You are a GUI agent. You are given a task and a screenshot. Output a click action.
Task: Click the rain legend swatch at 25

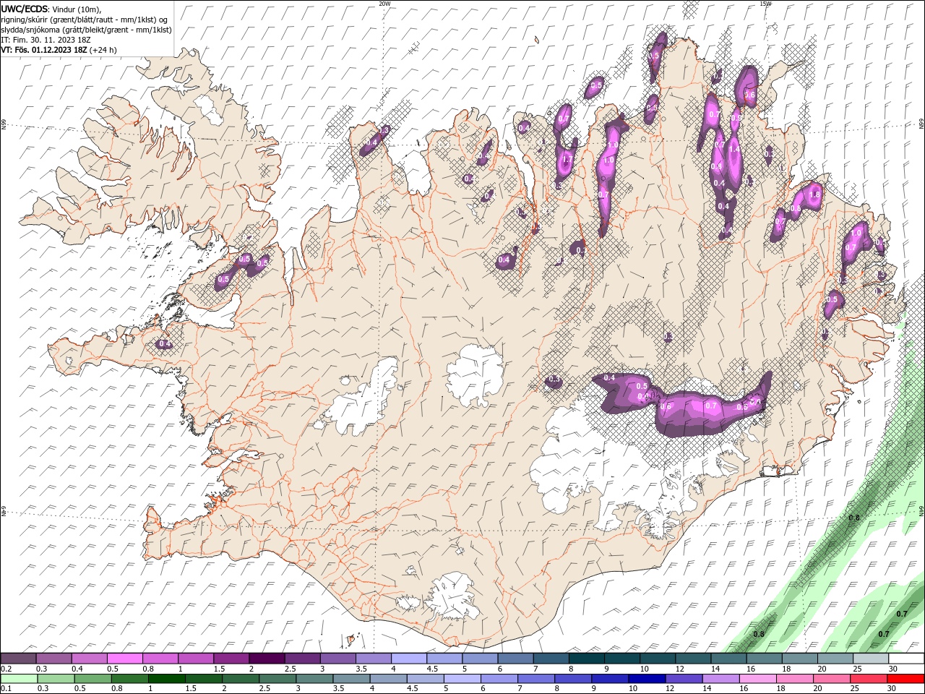[869, 679]
